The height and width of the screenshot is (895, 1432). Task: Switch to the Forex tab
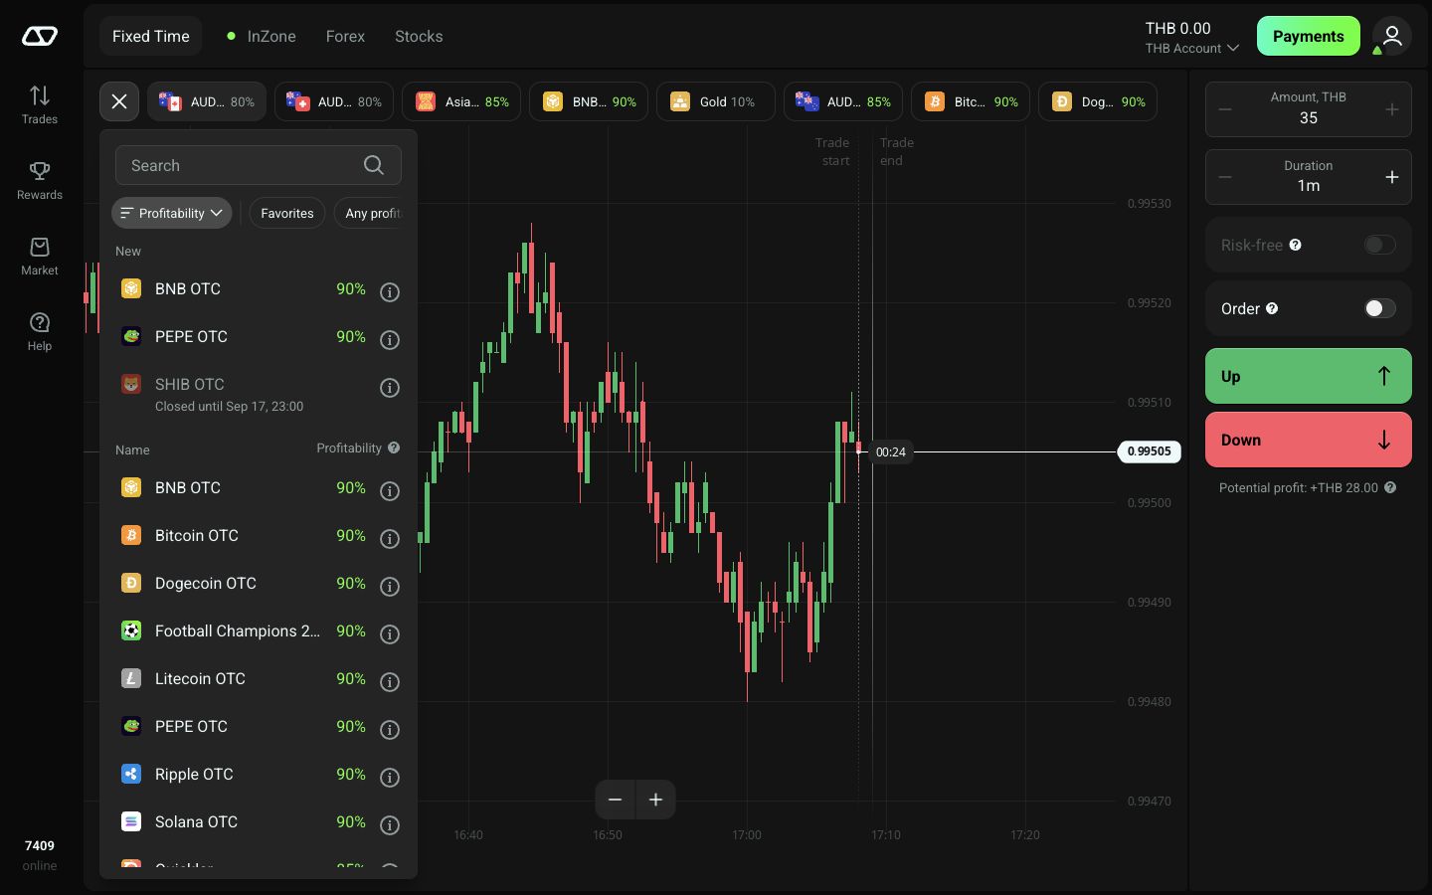click(x=345, y=36)
